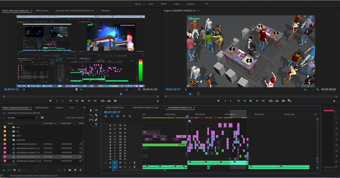The height and width of the screenshot is (178, 340).
Task: Mute audio track A1
Action: point(125,163)
